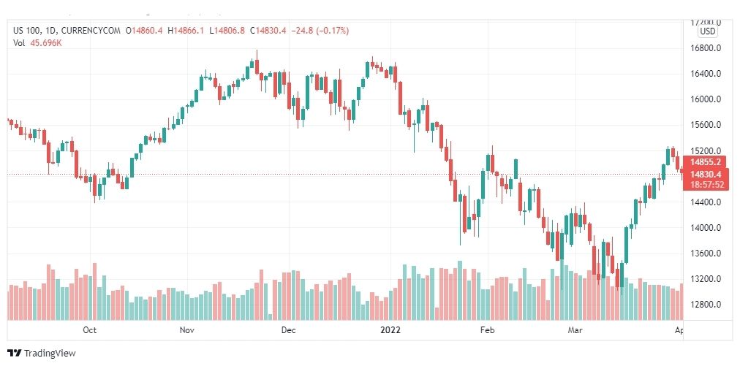Viewport: 740px width, 366px height.
Task: Click the Nov label on time axis
Action: [187, 330]
